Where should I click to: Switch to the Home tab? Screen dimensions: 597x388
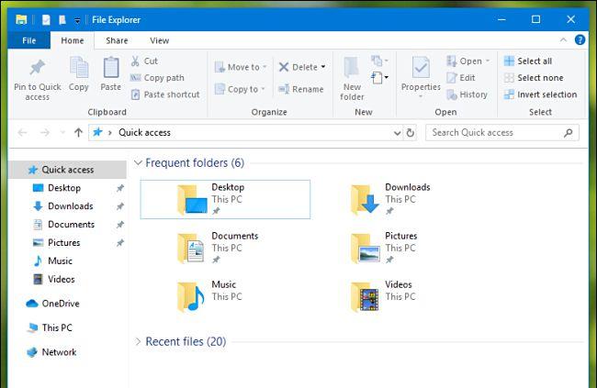(x=73, y=40)
